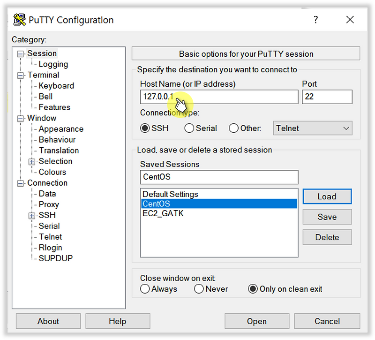Open the Colours settings page
The width and height of the screenshot is (375, 340).
(x=52, y=172)
